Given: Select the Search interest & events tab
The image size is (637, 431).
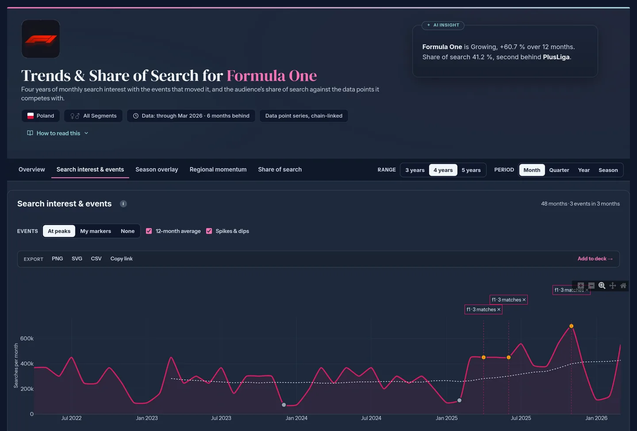Looking at the screenshot, I should click(90, 170).
